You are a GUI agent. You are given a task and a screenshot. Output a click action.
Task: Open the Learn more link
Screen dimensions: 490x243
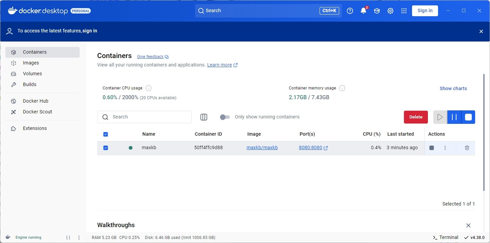click(x=220, y=65)
